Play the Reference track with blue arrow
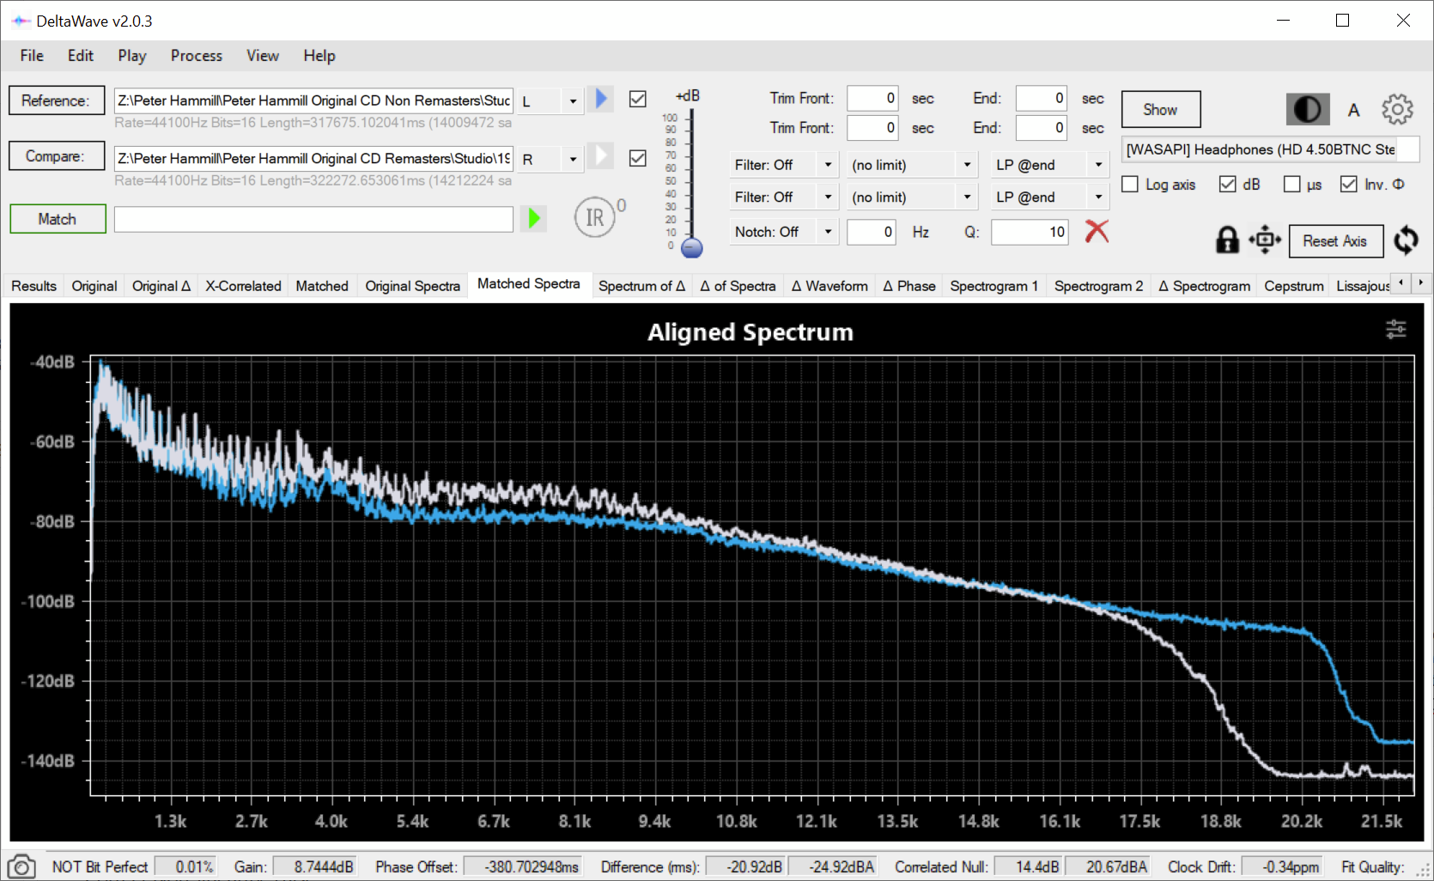 point(601,99)
